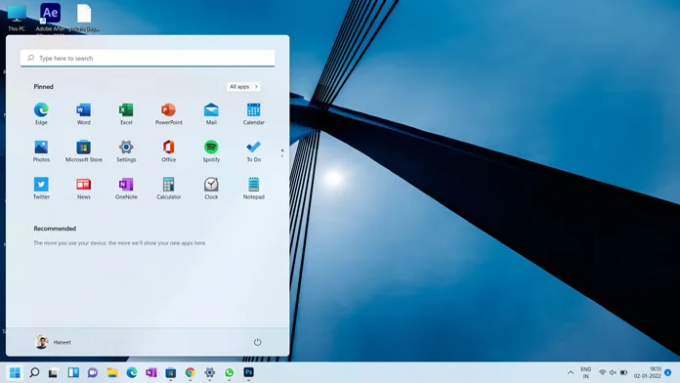Open the To Do app

(254, 151)
